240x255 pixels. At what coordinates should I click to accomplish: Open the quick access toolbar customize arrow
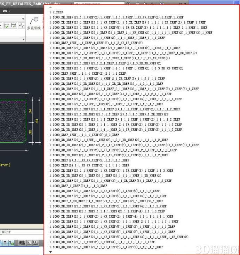9,11
